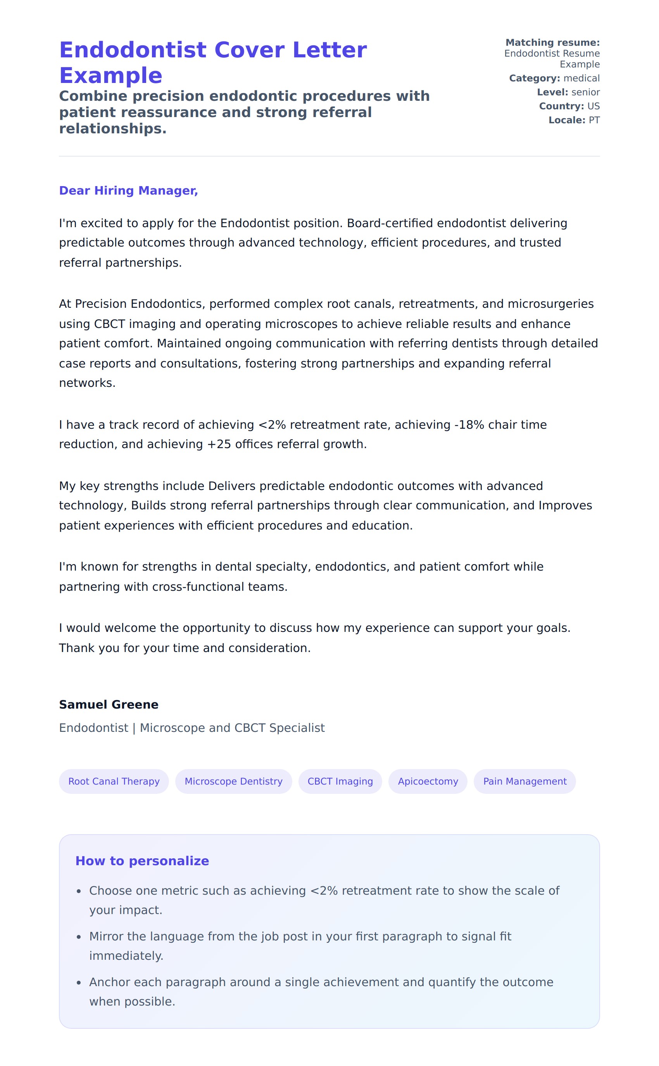Click the Pain Management tag
Image resolution: width=659 pixels, height=1066 pixels.
tap(524, 781)
